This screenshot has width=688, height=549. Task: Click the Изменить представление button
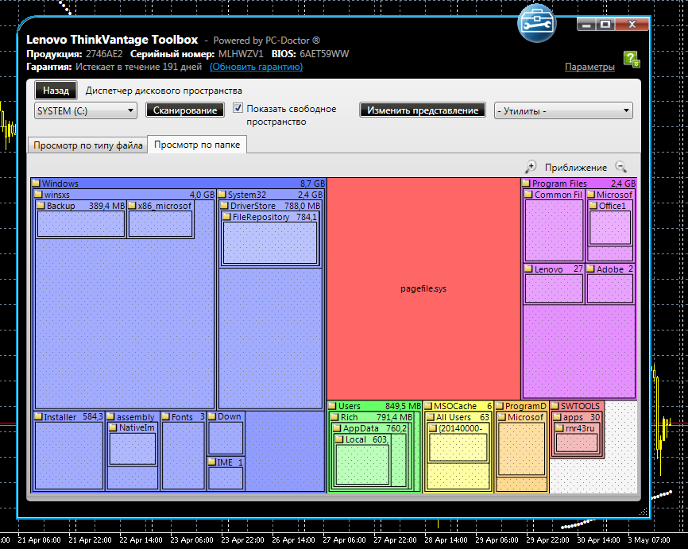click(x=423, y=110)
